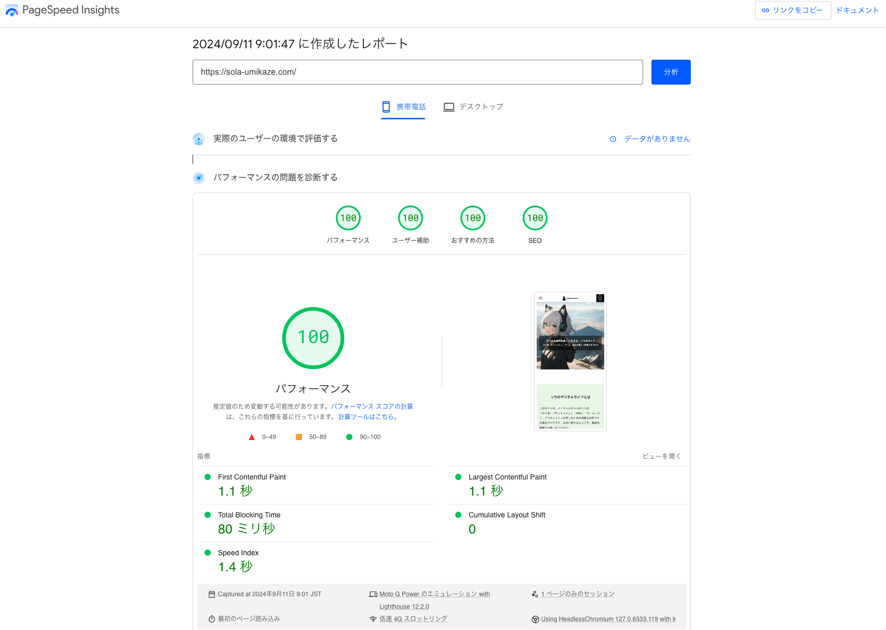Click the desktop laptop icon in tabs

[449, 107]
